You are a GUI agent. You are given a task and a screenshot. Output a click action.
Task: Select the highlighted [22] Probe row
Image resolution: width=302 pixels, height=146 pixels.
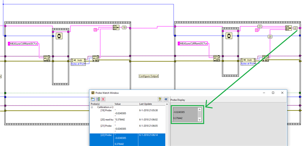click(128, 140)
